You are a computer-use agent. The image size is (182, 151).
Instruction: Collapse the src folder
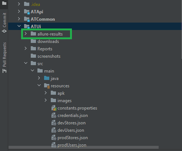point(26,63)
